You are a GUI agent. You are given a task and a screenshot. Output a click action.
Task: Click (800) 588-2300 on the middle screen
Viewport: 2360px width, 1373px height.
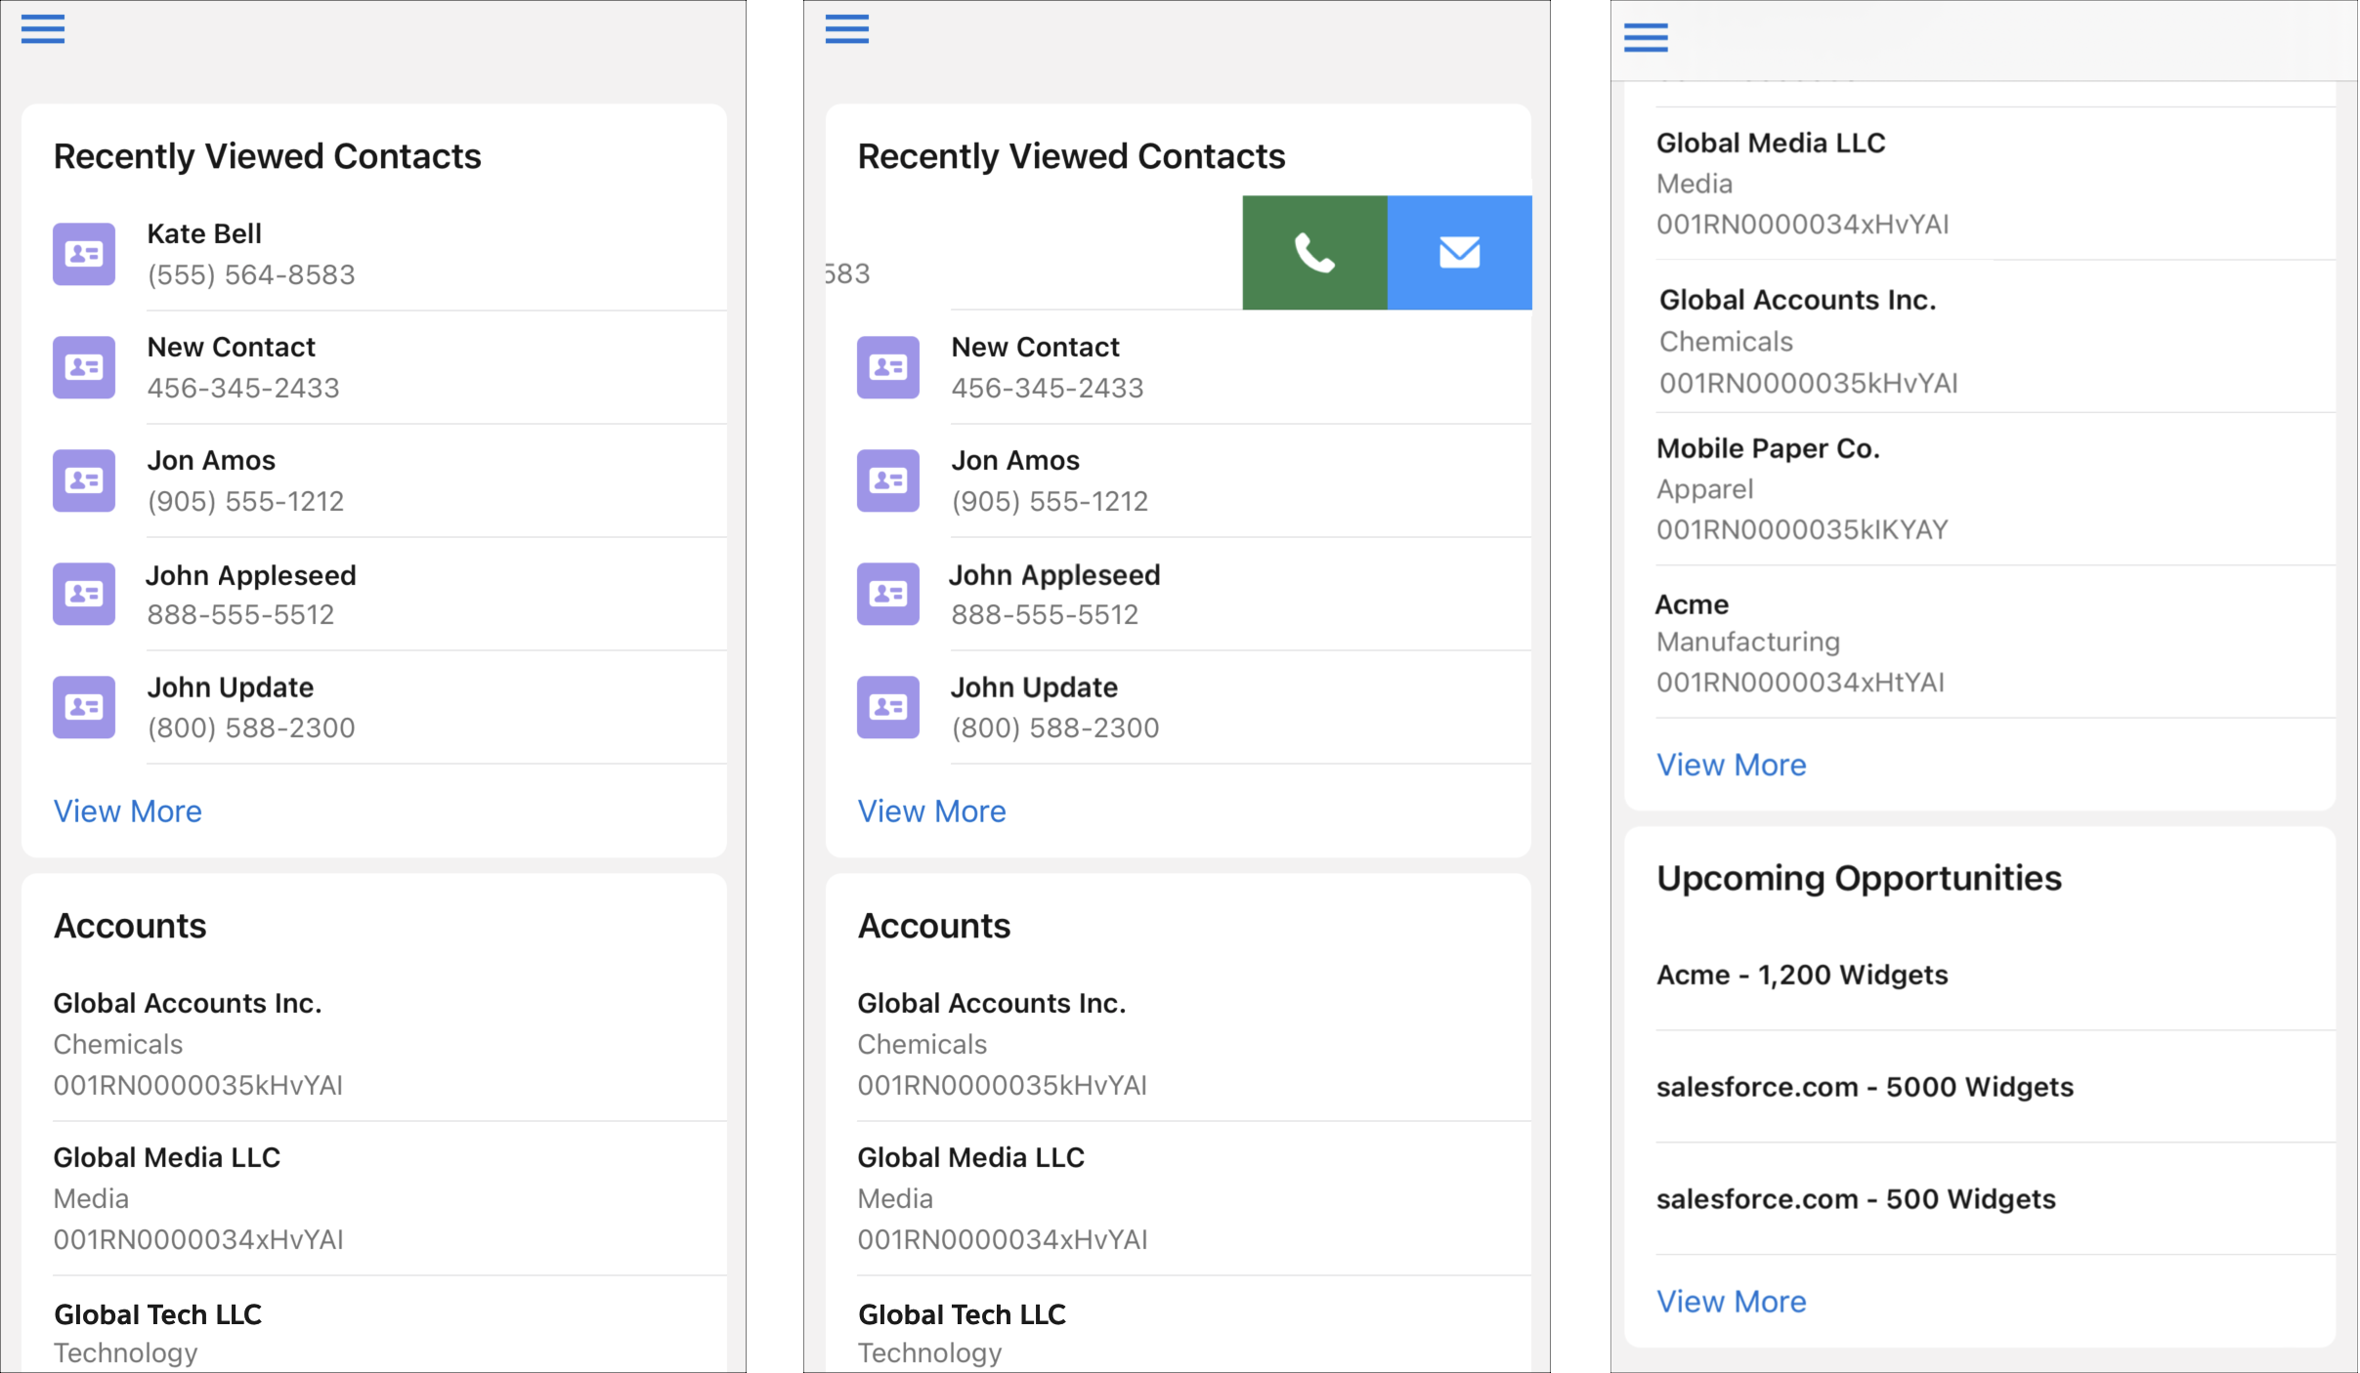pos(1055,728)
